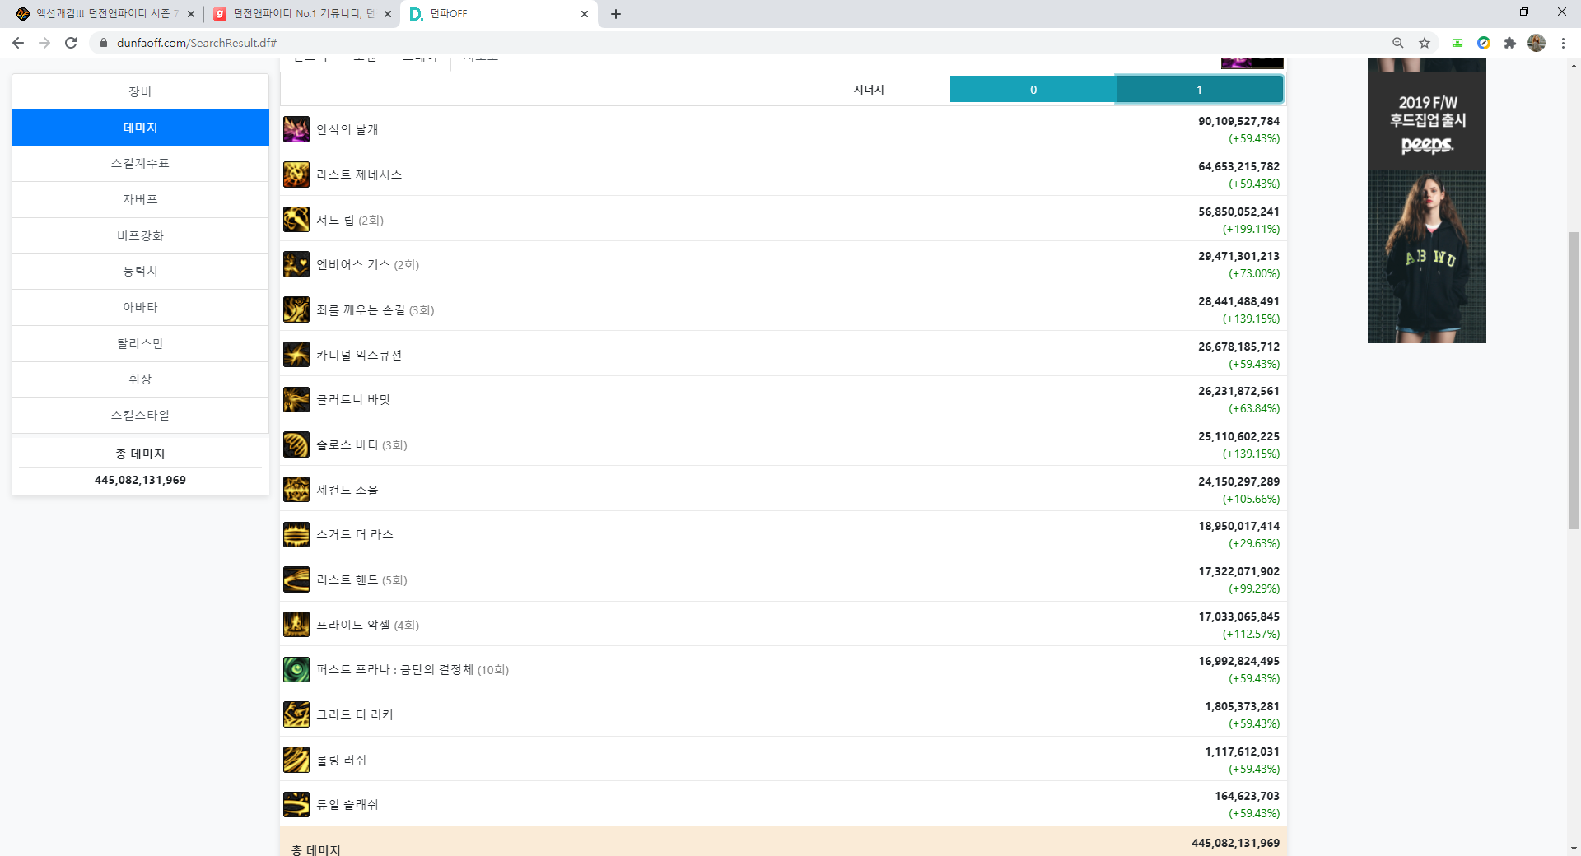Open the 버프강화 sidebar section
This screenshot has width=1581, height=856.
[140, 235]
